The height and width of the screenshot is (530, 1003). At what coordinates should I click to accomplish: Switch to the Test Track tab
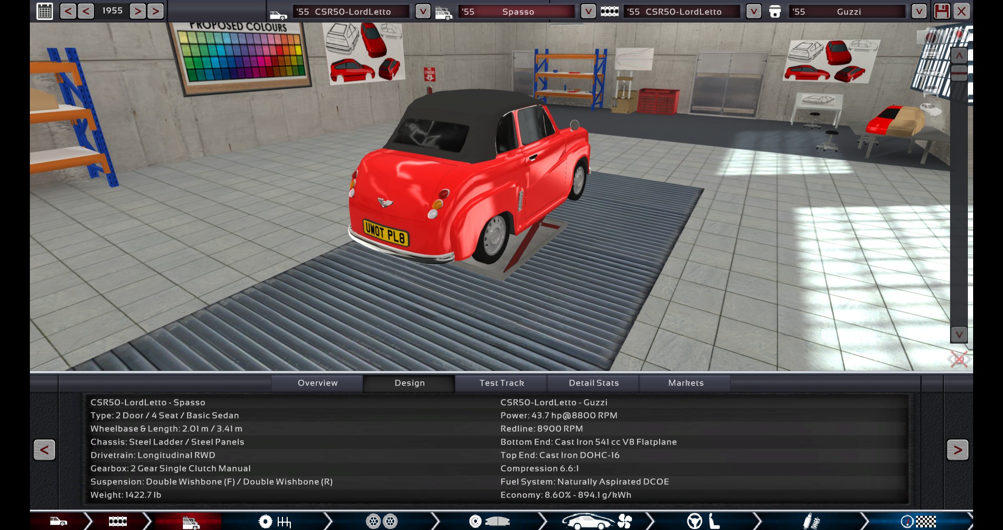click(x=502, y=383)
